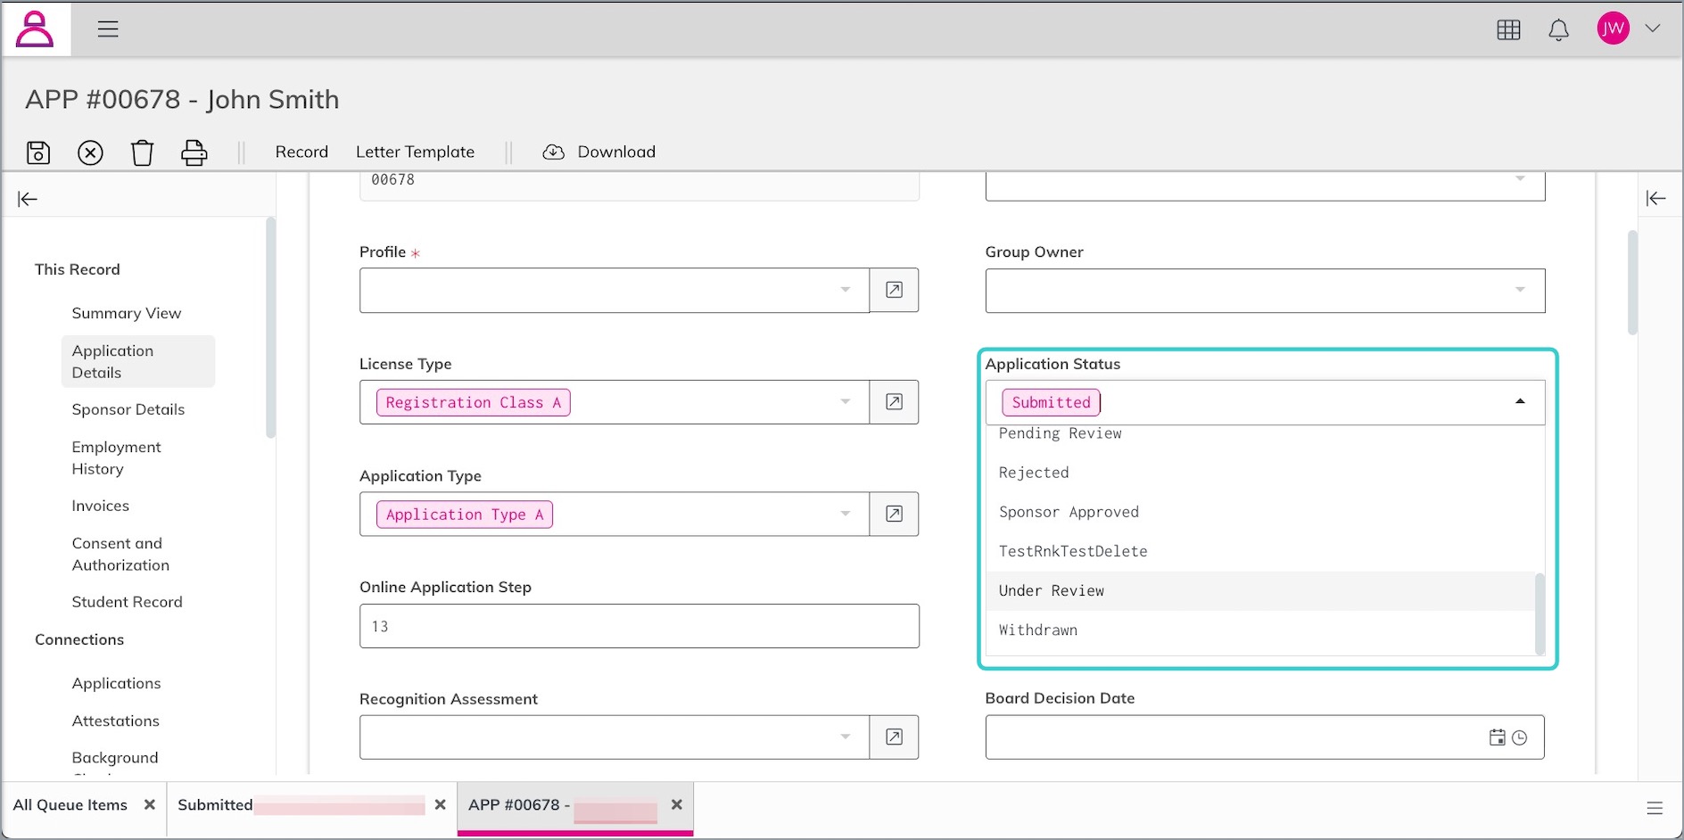The height and width of the screenshot is (840, 1684).
Task: Click the JW user avatar
Action: point(1613,29)
